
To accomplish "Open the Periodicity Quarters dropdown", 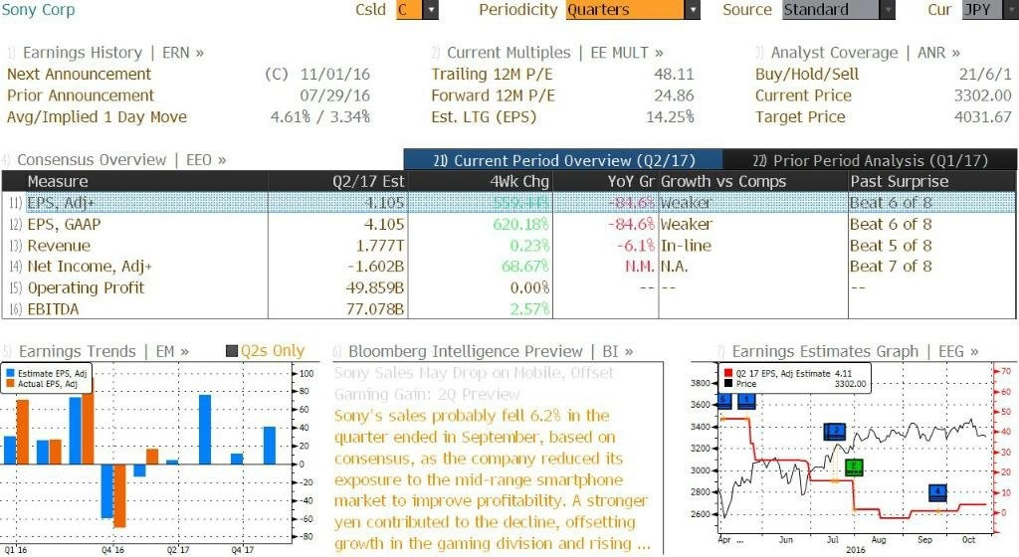I will pyautogui.click(x=693, y=10).
